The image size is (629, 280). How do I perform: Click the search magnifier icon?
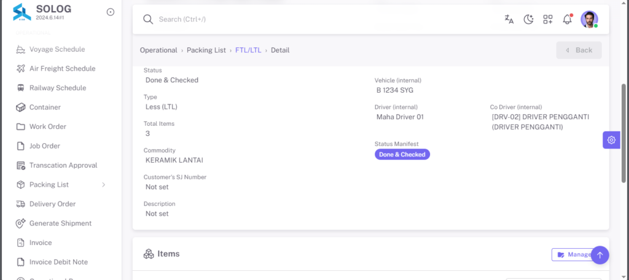point(148,19)
